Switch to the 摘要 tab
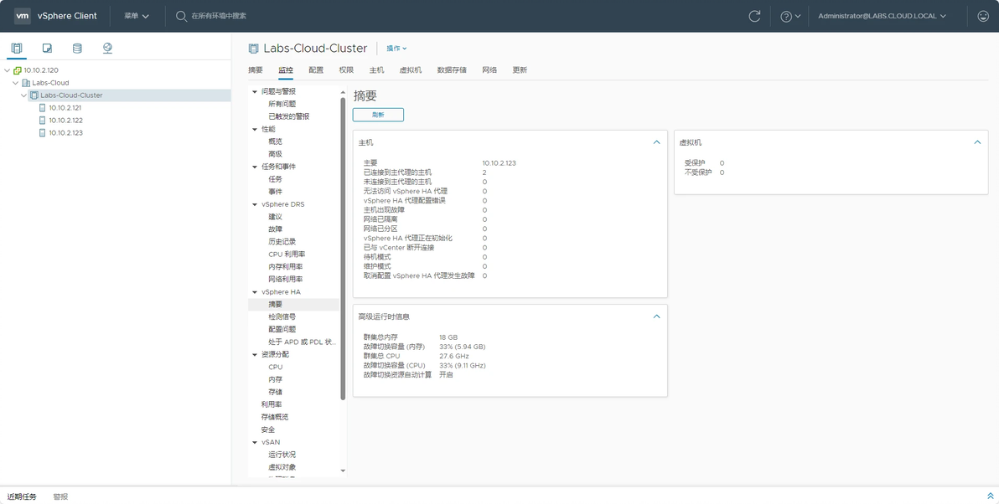This screenshot has width=999, height=504. click(256, 70)
